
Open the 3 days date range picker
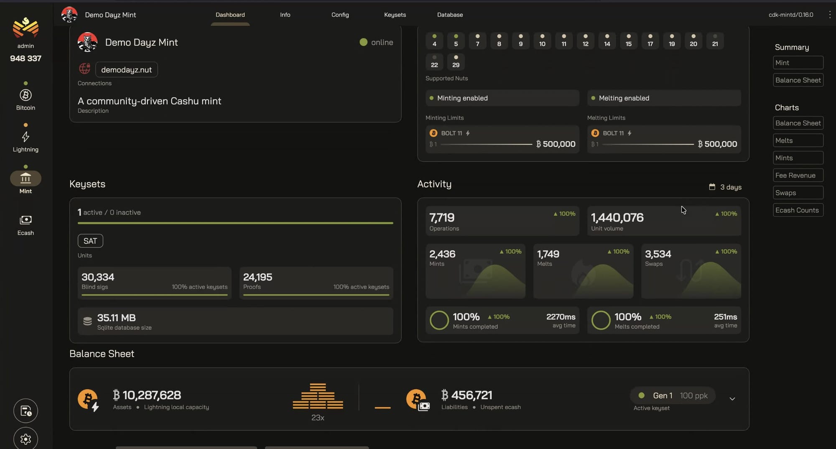click(725, 187)
